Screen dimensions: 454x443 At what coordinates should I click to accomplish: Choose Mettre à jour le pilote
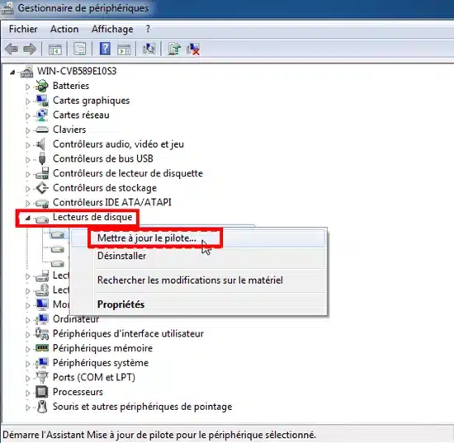tap(146, 238)
